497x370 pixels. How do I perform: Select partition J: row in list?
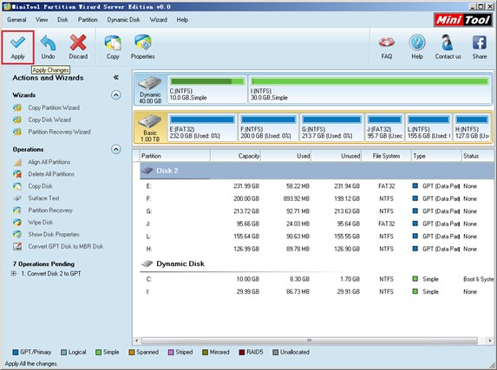(x=317, y=224)
